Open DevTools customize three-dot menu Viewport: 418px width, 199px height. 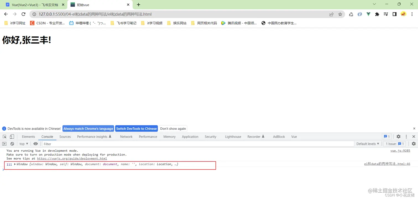(x=406, y=137)
